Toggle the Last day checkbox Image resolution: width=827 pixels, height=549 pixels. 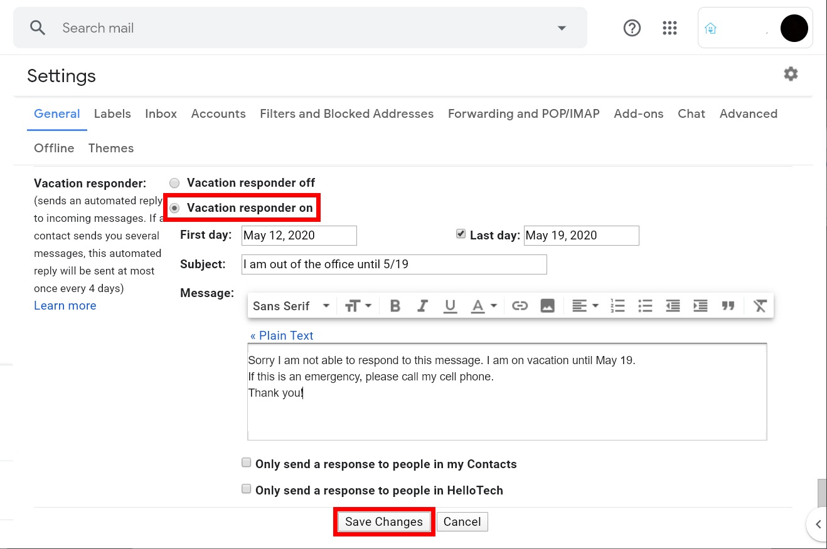click(x=461, y=234)
